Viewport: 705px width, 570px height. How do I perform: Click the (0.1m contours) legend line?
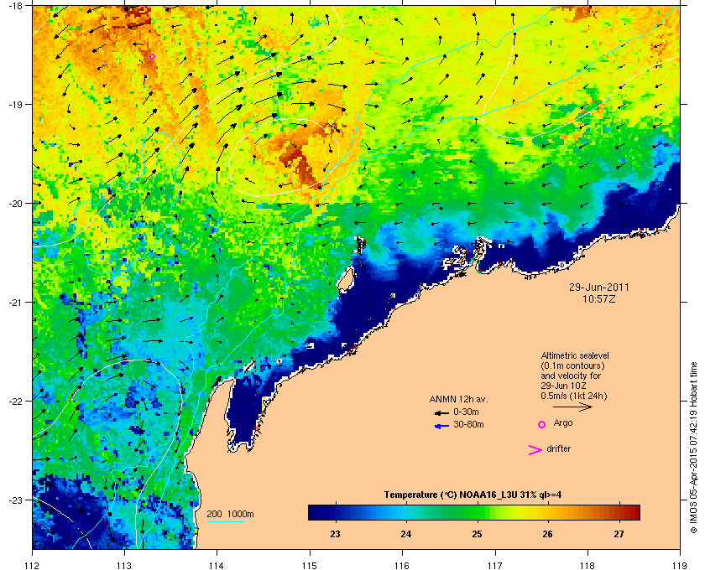[572, 365]
